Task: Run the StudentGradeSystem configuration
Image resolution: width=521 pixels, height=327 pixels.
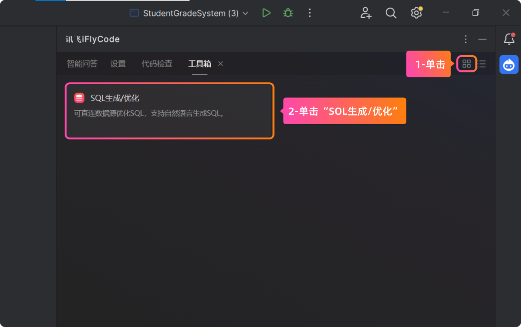Action: [x=267, y=13]
